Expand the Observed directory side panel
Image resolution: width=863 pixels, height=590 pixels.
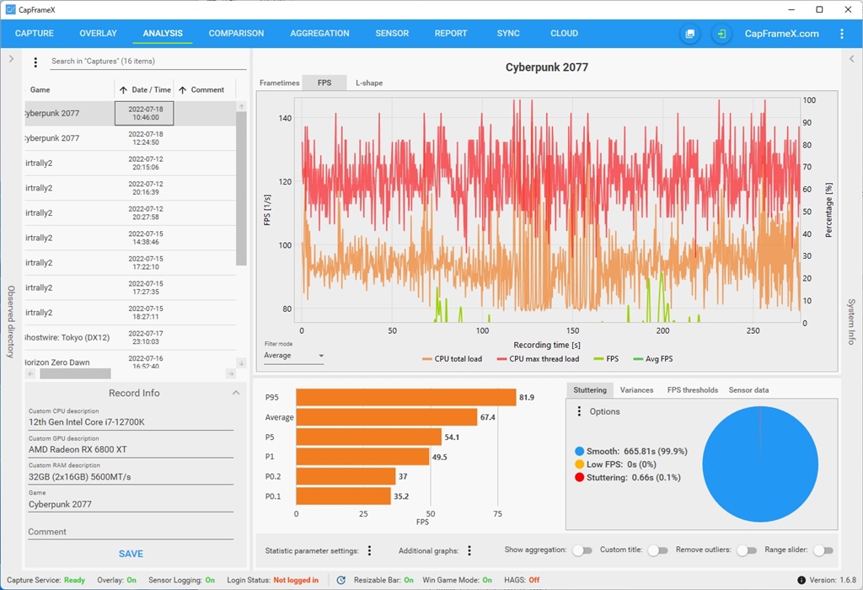coord(11,58)
